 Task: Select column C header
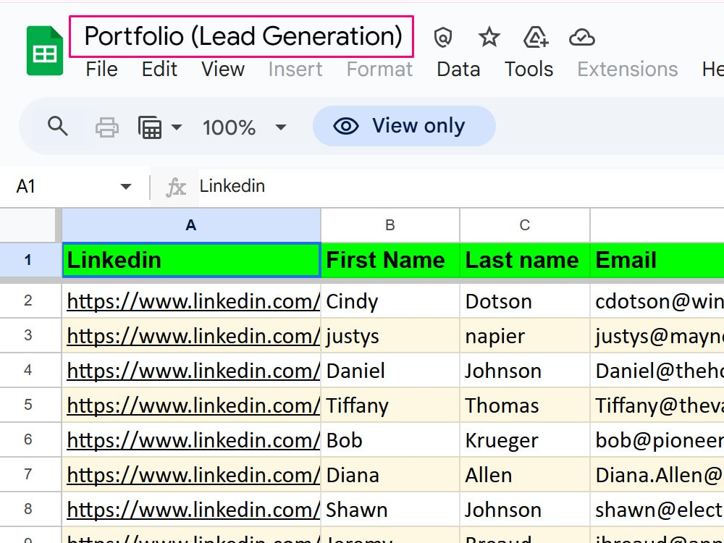tap(524, 225)
